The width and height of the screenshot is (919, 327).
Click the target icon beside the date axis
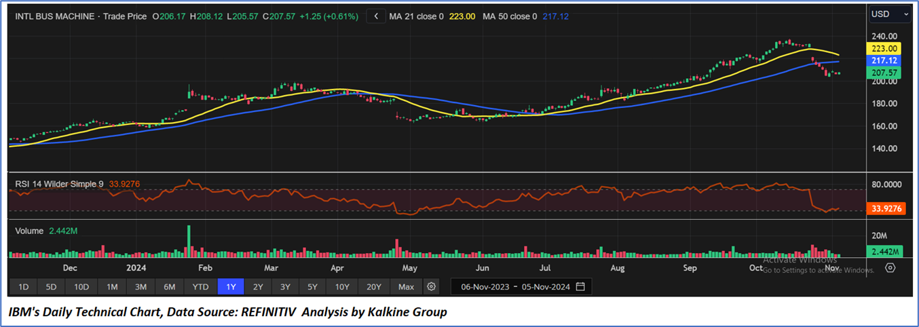[x=890, y=268]
